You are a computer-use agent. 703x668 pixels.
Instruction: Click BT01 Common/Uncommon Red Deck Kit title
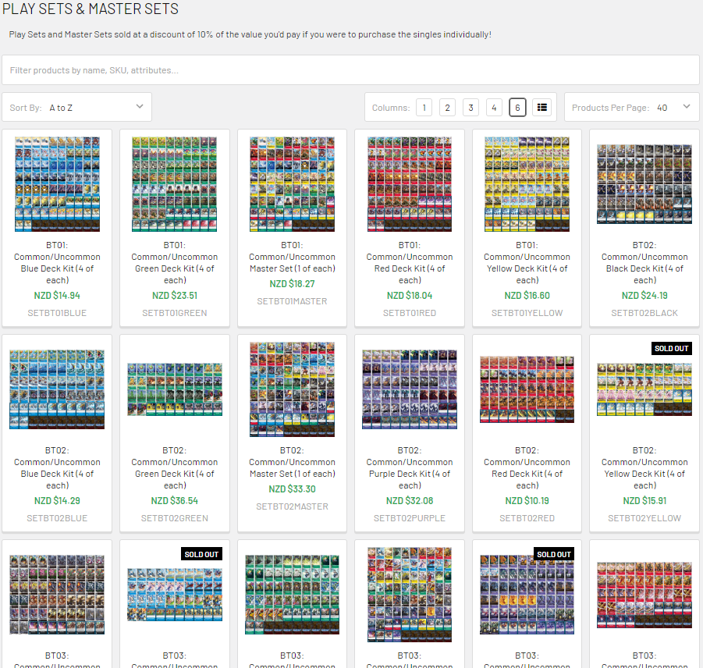[x=410, y=263]
